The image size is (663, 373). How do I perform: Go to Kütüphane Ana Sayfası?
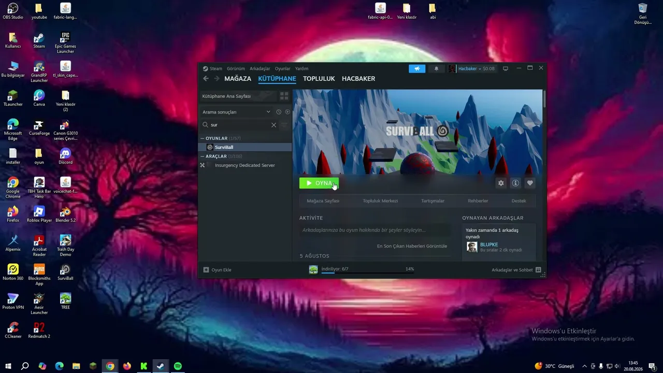coord(238,96)
